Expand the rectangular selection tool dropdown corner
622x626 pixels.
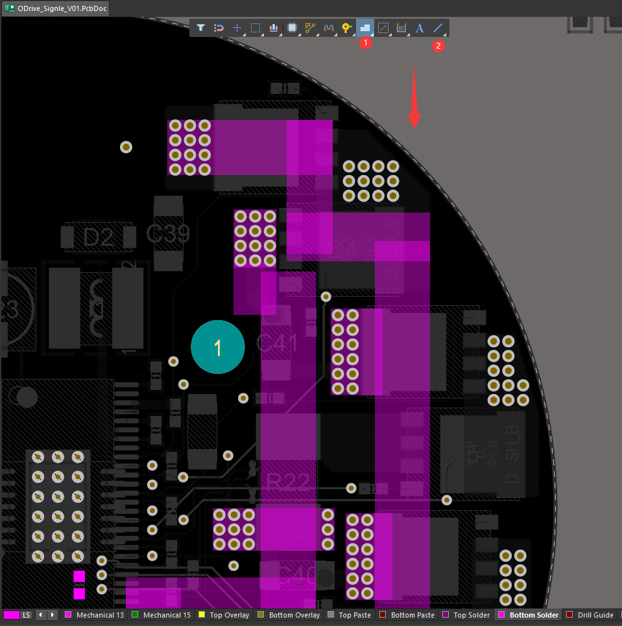[x=262, y=35]
